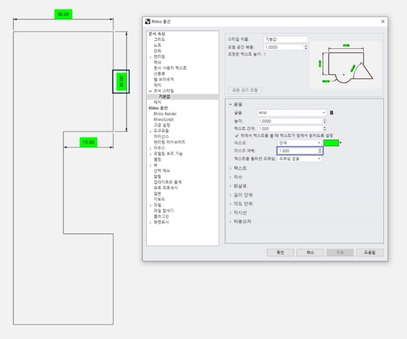Screen dimensions: 407x339
Task: Open the arrow next to the mask color swatch
Action: (x=341, y=143)
